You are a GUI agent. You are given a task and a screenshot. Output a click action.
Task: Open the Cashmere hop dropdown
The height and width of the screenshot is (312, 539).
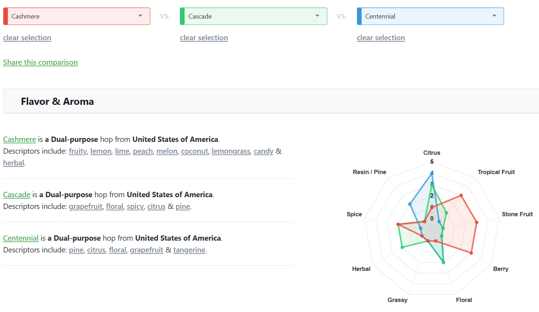point(76,16)
